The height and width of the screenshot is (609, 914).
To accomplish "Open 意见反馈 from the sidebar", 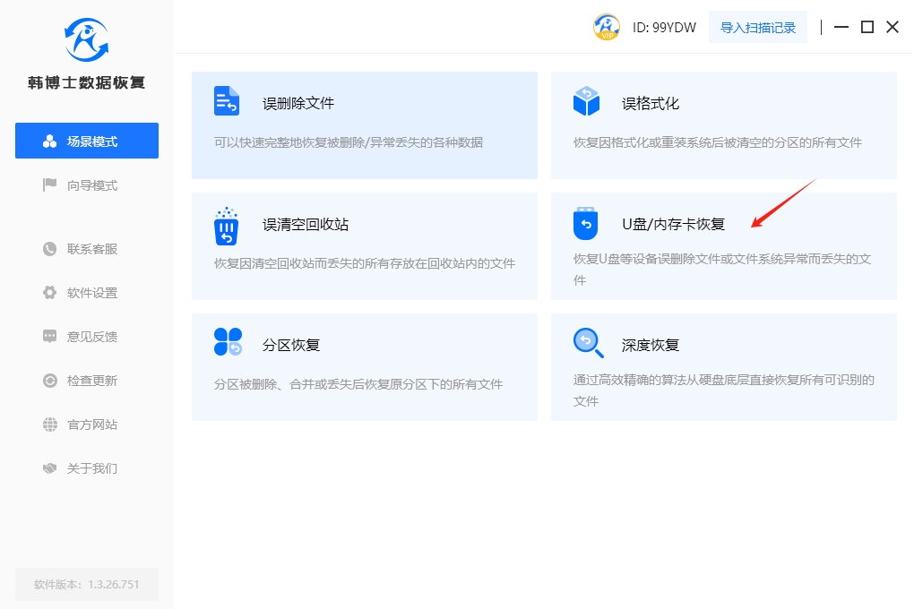I will tap(87, 337).
